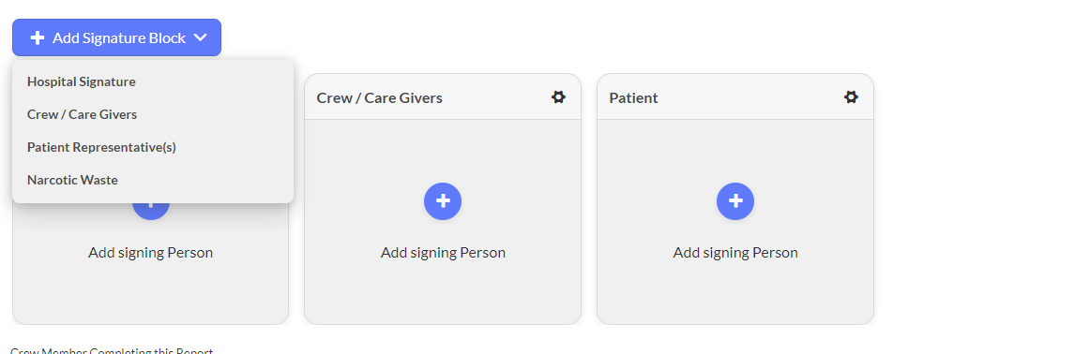Screen dimensions: 1075x354
Task: Click the Crew Member Completing this Report label
Action: pos(112,350)
